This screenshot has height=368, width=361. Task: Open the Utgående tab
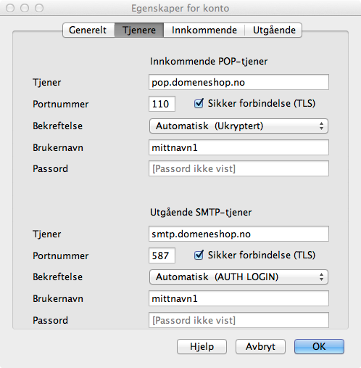(273, 30)
